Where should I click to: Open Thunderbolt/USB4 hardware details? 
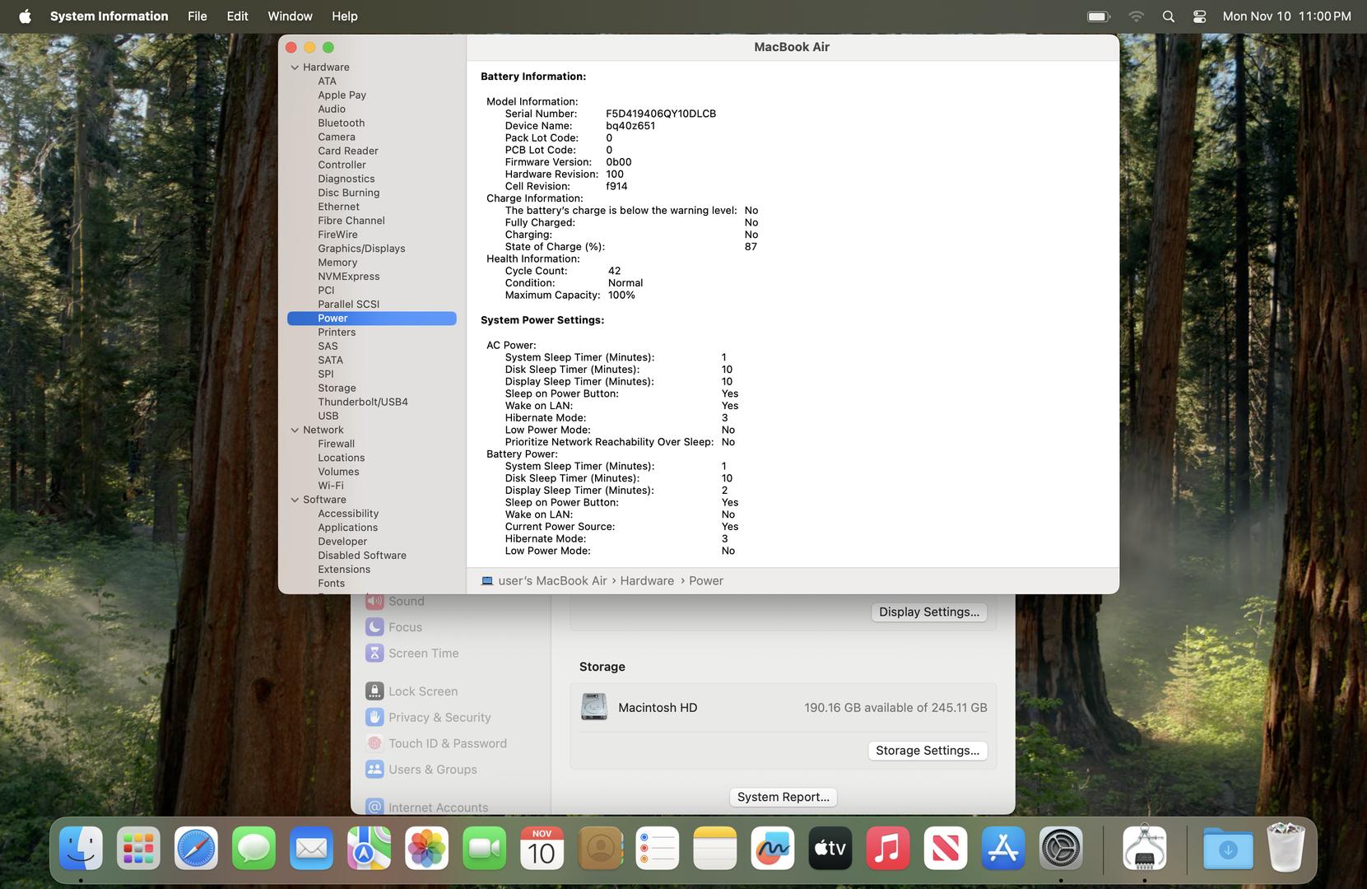pos(362,402)
